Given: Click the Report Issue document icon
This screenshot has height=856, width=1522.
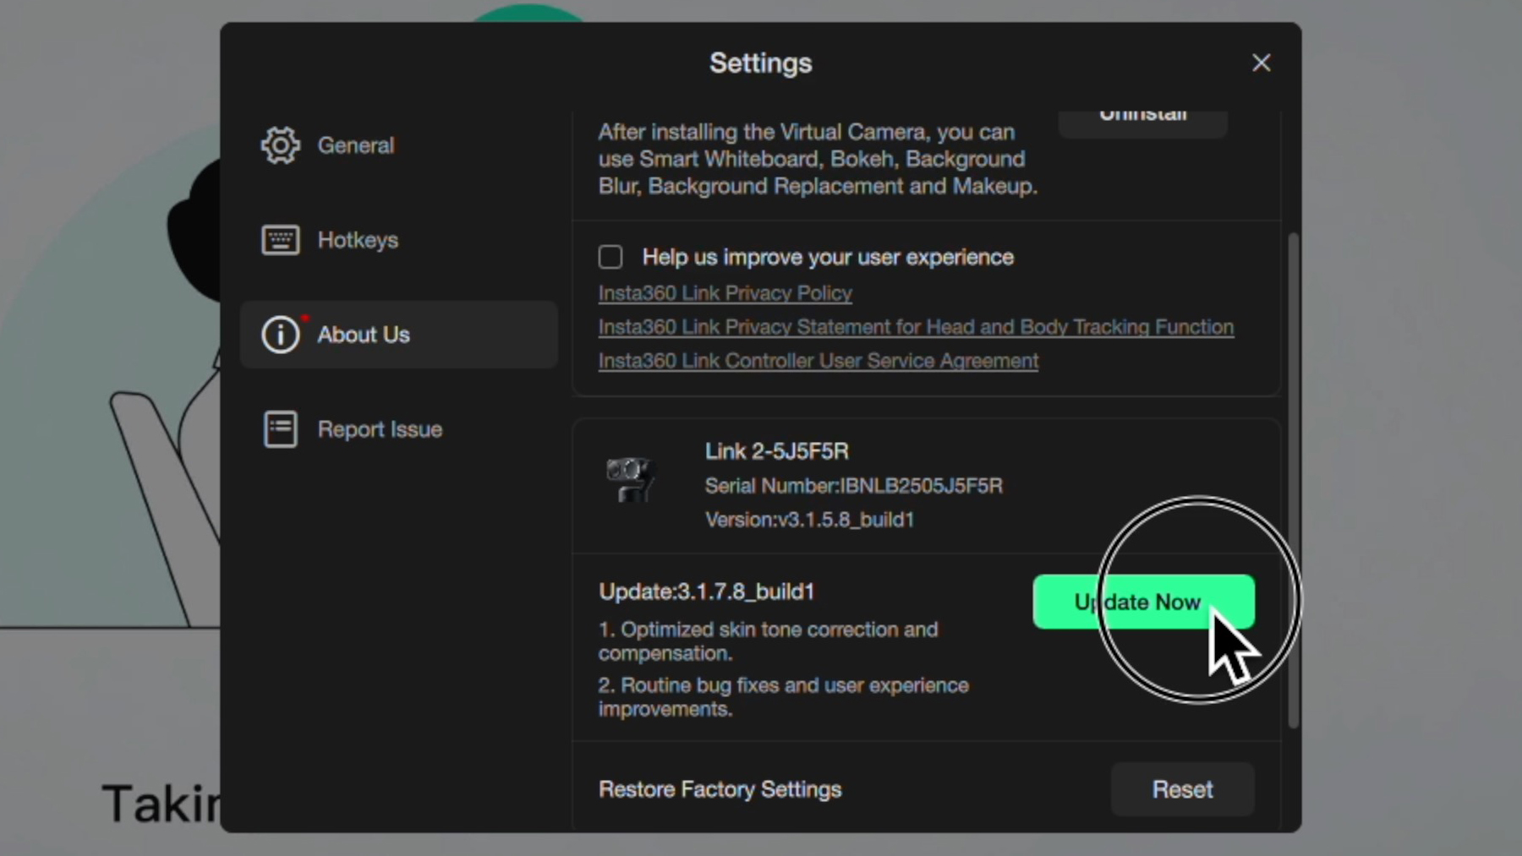Looking at the screenshot, I should point(280,429).
